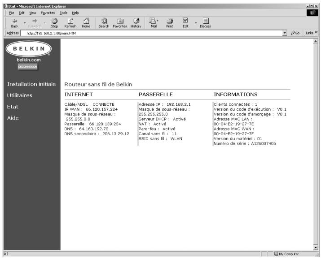The height and width of the screenshot is (258, 321).
Task: Click the SSID sans fil WLAN line
Action: [160, 139]
